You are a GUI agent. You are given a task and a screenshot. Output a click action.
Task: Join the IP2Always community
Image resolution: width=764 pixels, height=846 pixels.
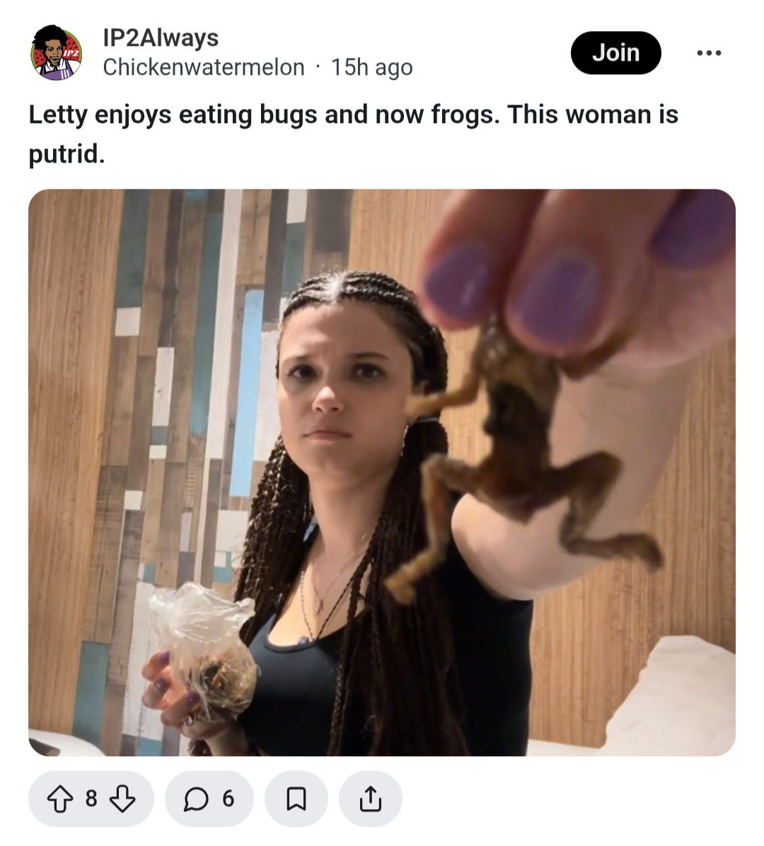[x=615, y=53]
